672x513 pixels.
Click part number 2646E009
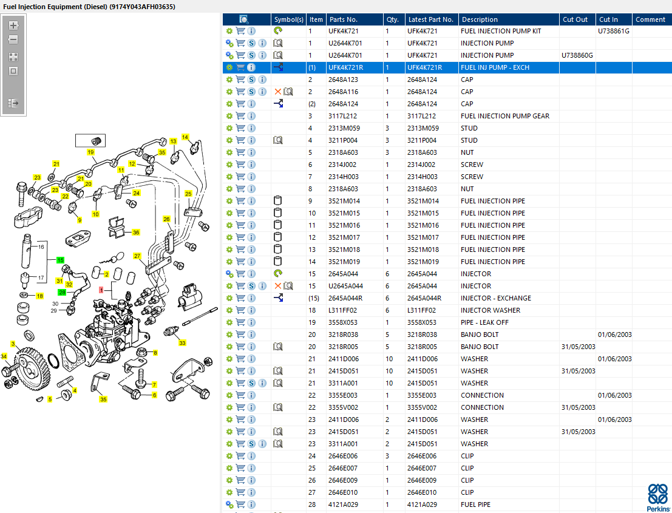(x=343, y=480)
